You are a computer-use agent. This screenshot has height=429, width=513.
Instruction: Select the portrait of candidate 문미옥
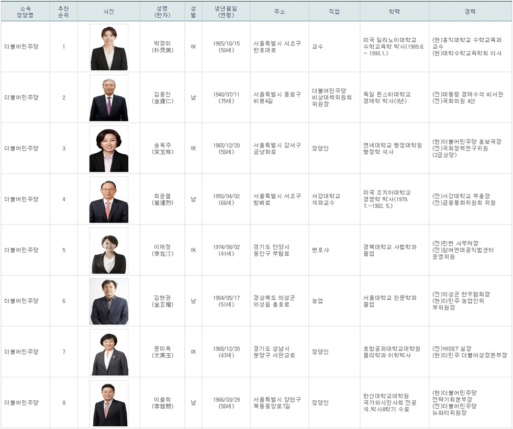pyautogui.click(x=109, y=352)
